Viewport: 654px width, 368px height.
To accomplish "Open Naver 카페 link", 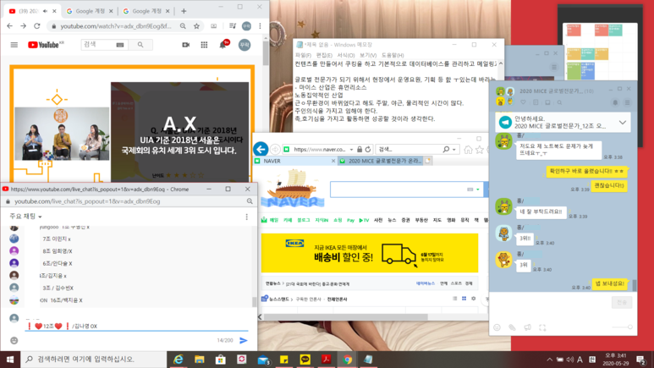I will pyautogui.click(x=288, y=220).
